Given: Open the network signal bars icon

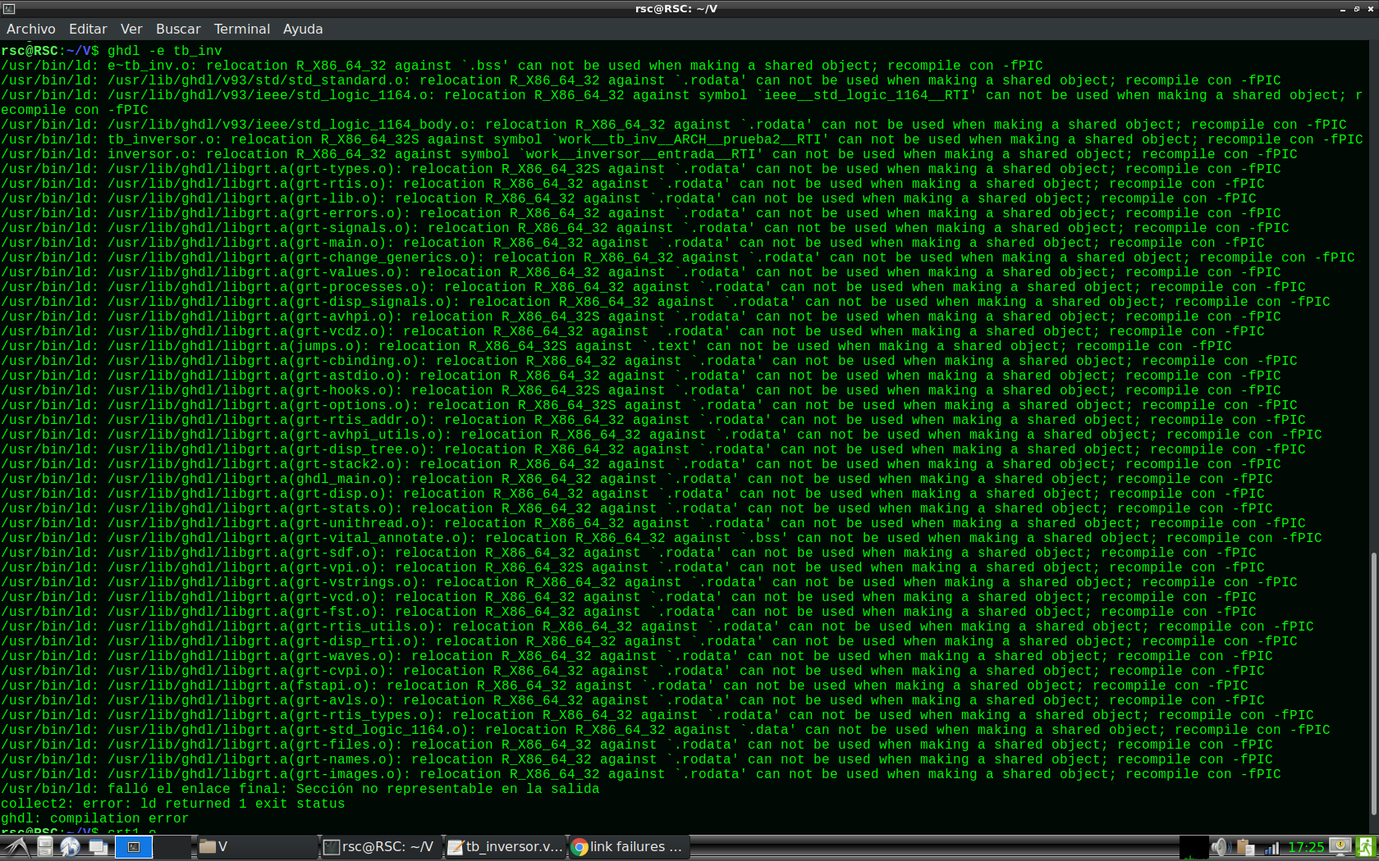Looking at the screenshot, I should (1272, 847).
